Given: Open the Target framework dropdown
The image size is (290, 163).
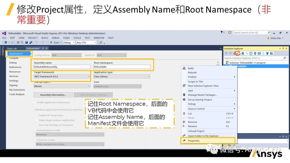Looking at the screenshot, I should coord(62,76).
